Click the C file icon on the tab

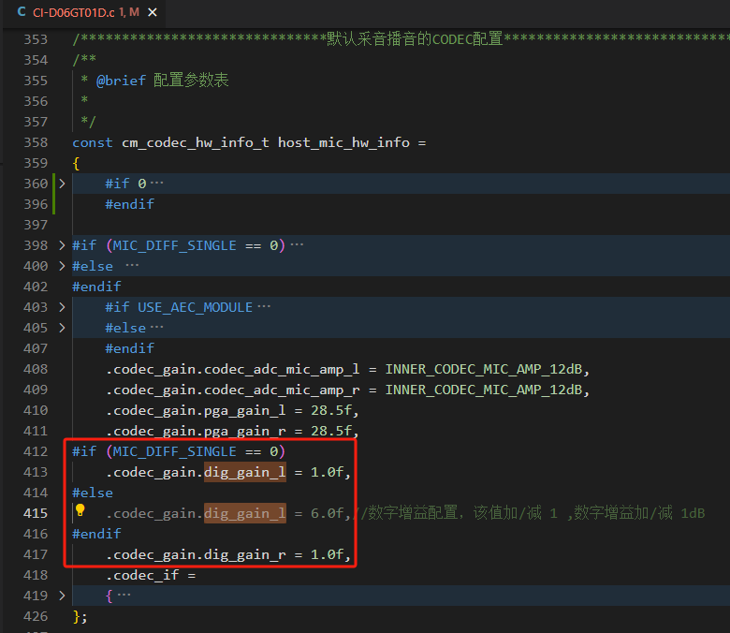[x=22, y=12]
